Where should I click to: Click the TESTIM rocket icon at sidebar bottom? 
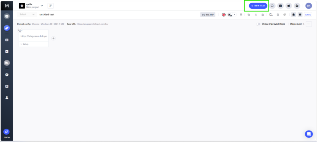pyautogui.click(x=6, y=132)
